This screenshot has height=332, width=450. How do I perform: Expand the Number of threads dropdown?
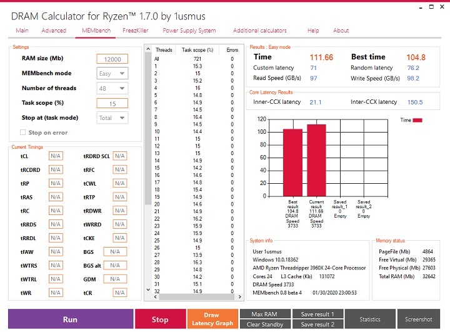point(112,88)
